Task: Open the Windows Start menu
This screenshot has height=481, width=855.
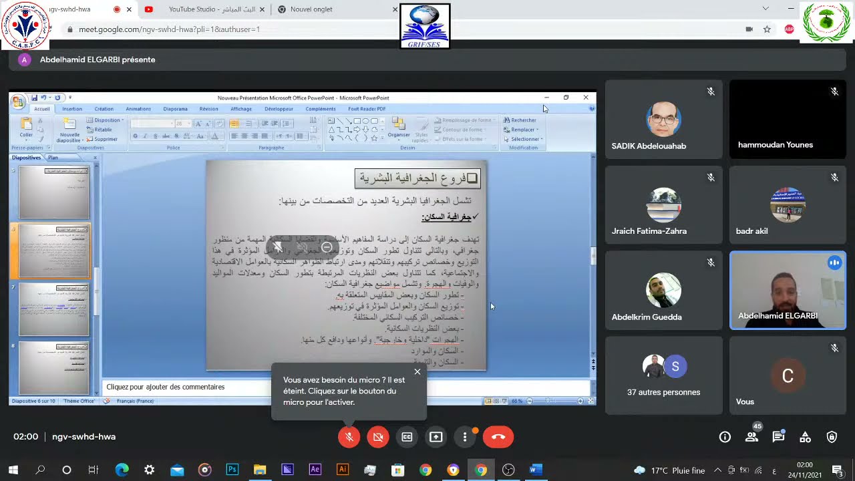Action: tap(13, 470)
